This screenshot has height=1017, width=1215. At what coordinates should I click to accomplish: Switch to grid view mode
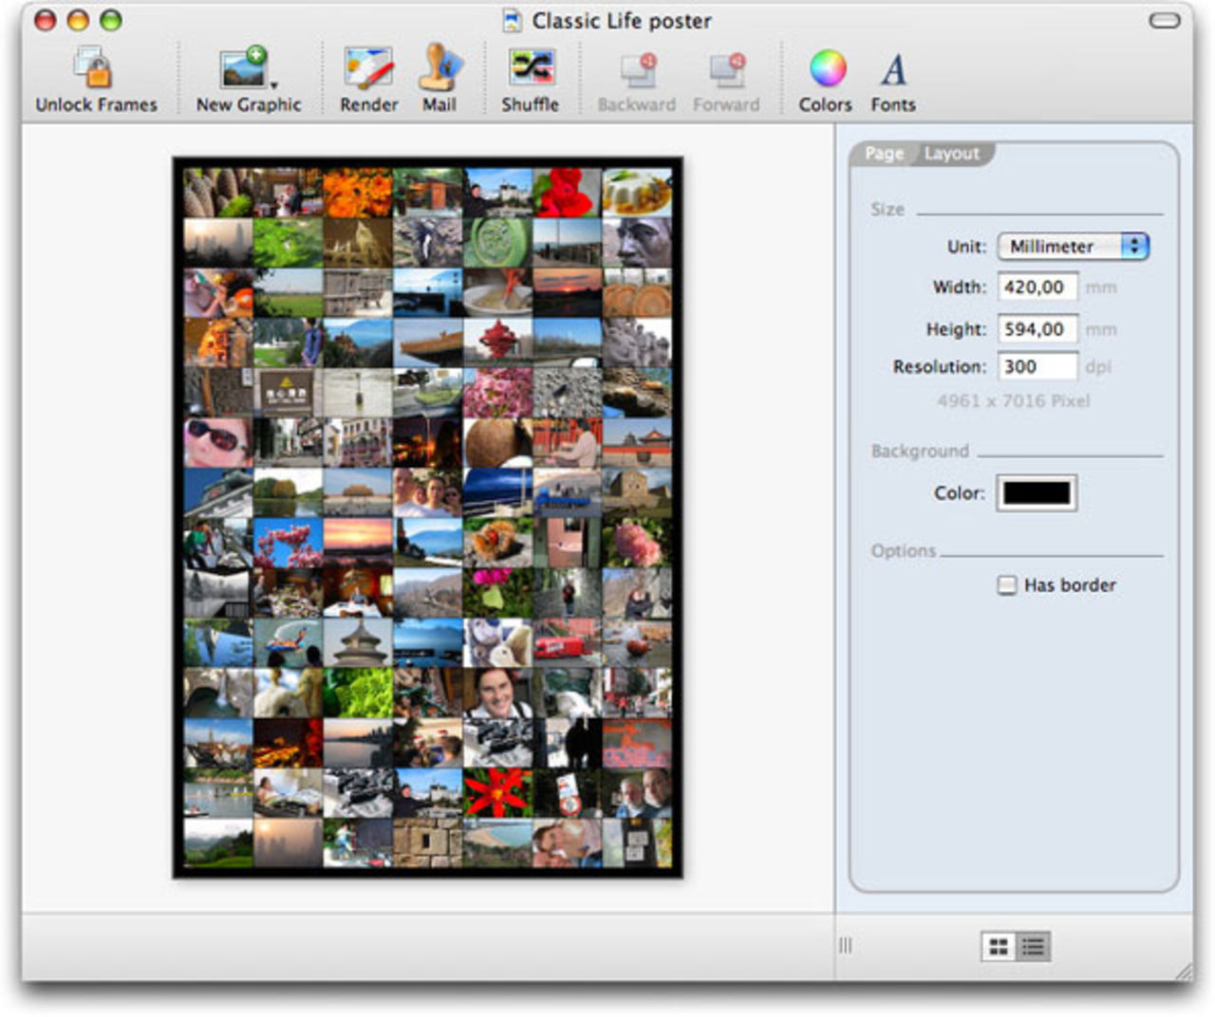(999, 946)
